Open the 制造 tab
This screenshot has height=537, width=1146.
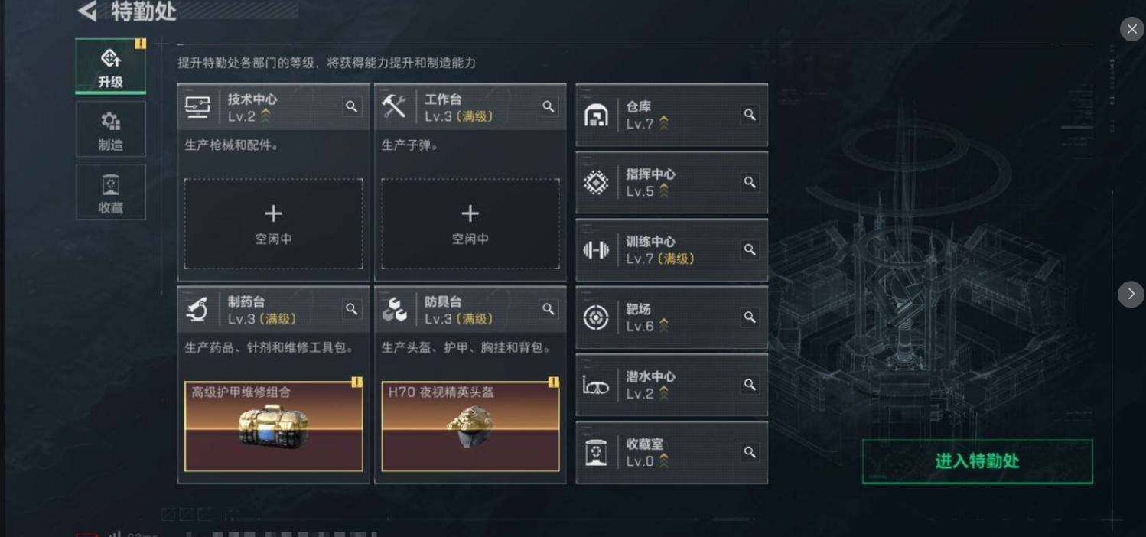click(x=110, y=129)
